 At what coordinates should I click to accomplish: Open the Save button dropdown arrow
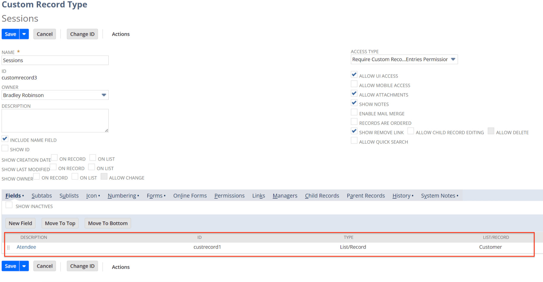click(x=24, y=34)
